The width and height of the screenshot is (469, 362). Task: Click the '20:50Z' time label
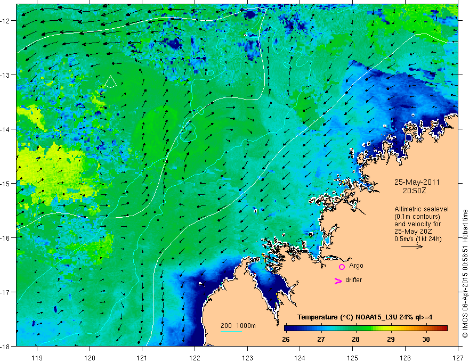click(x=414, y=191)
